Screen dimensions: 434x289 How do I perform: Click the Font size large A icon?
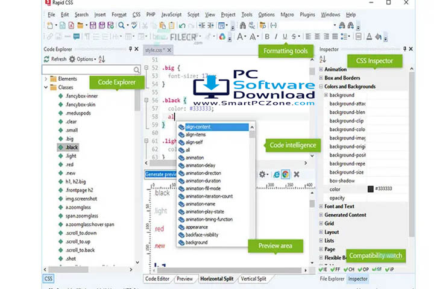(240, 37)
